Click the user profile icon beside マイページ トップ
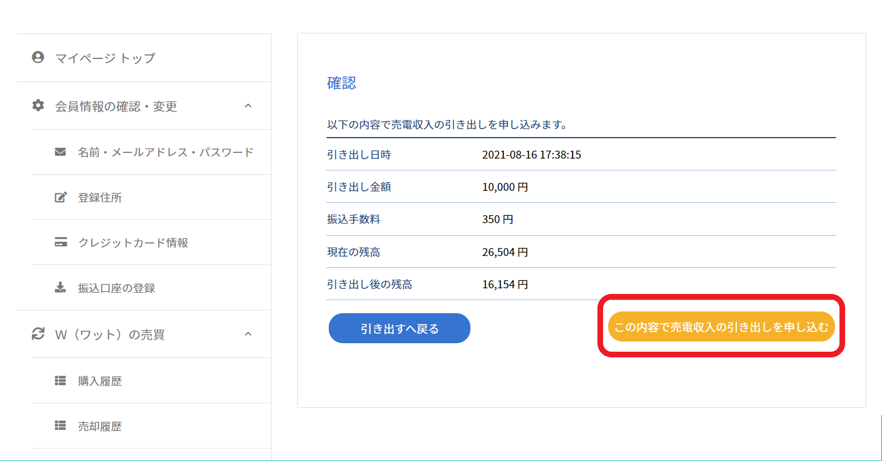The height and width of the screenshot is (461, 882). pyautogui.click(x=38, y=57)
